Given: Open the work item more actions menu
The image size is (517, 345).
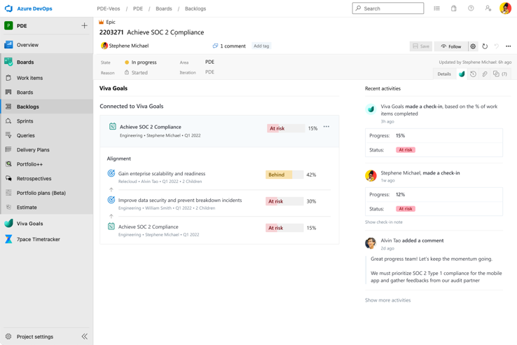Looking at the screenshot, I should (509, 46).
